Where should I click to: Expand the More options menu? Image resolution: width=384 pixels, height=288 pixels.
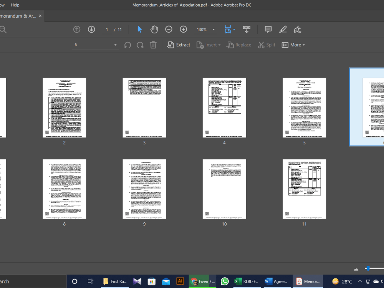(293, 45)
